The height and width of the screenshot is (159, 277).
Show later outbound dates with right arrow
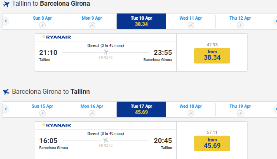tap(275, 21)
